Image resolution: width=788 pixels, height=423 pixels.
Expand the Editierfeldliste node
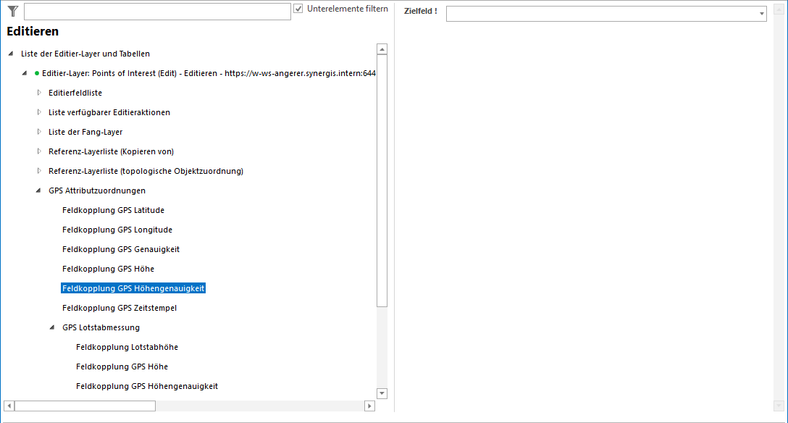click(39, 93)
